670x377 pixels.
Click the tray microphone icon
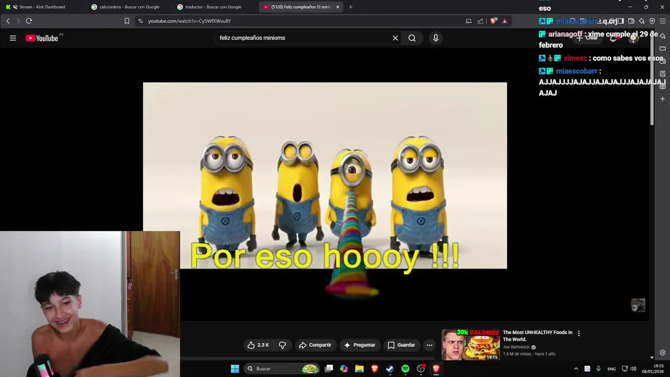coord(598,369)
